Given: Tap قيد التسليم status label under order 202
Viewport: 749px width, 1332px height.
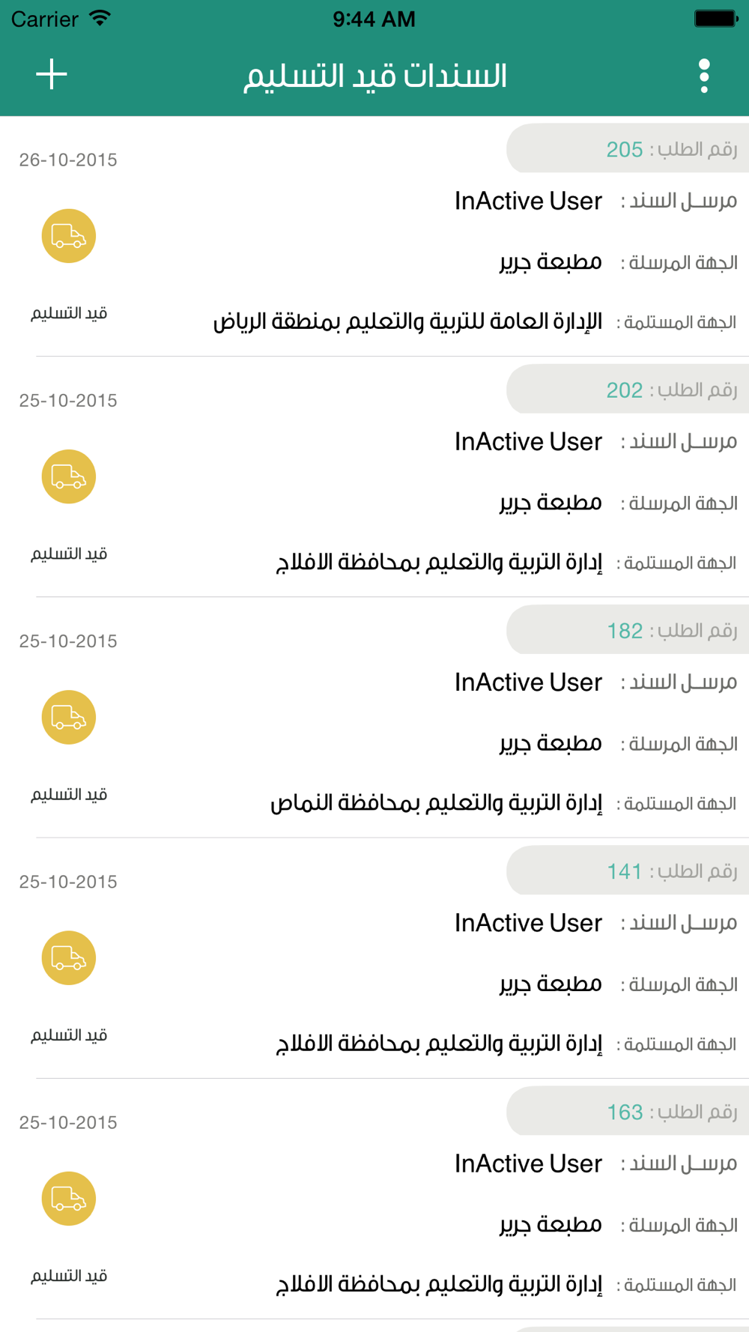Looking at the screenshot, I should pos(69,554).
